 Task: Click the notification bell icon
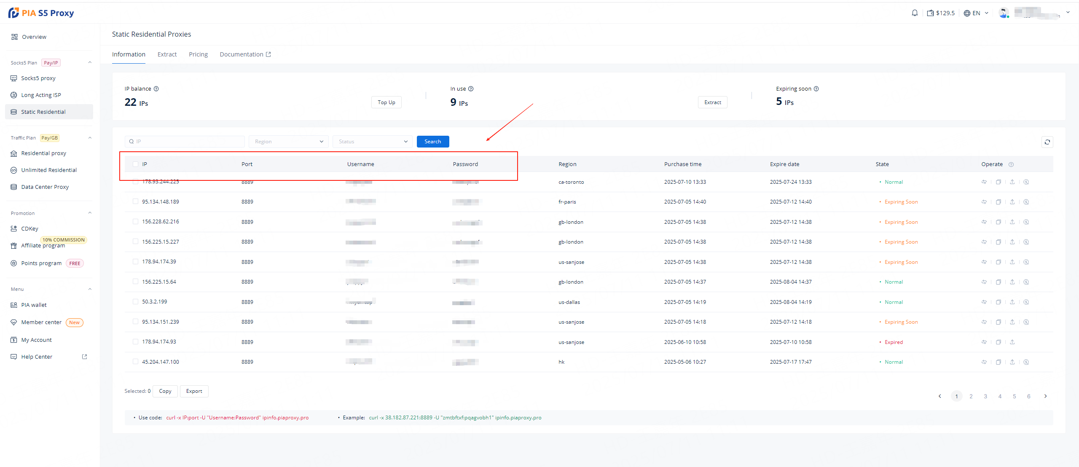pyautogui.click(x=915, y=13)
